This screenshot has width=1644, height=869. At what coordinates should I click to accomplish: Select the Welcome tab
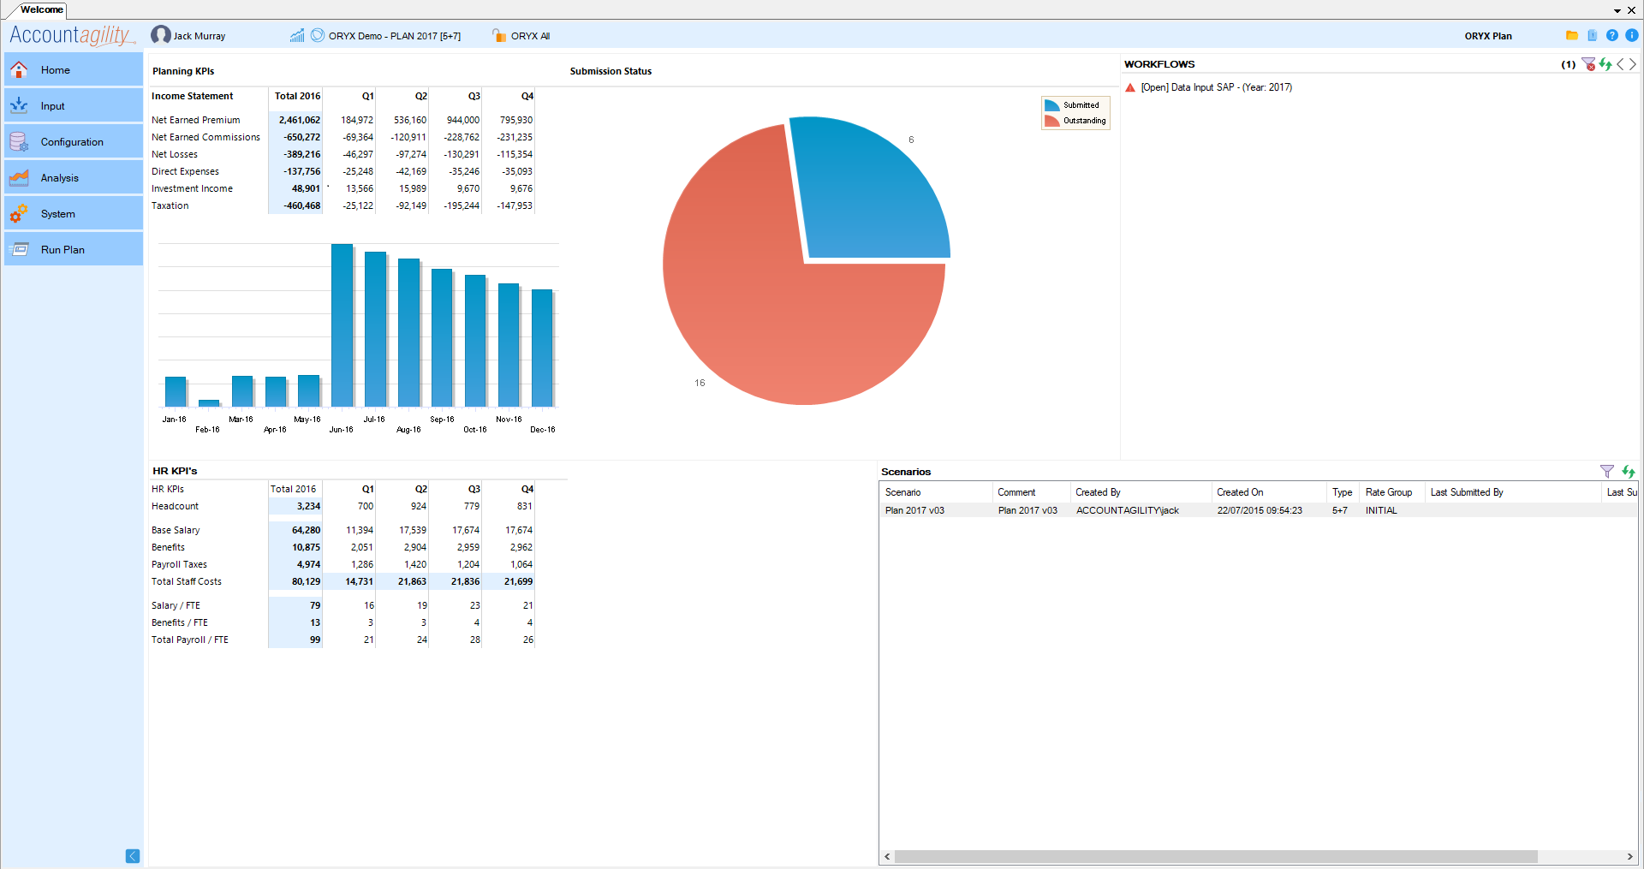[x=42, y=9]
